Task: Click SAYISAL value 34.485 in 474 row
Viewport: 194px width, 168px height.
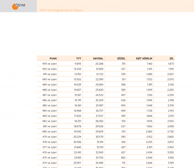Action: click(100, 163)
